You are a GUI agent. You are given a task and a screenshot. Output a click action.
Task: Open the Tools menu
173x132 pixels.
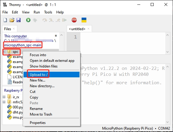pyautogui.click(x=48, y=12)
